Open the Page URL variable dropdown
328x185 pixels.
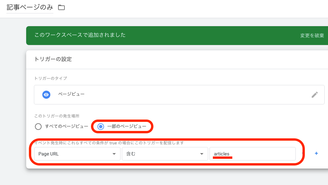click(x=78, y=154)
